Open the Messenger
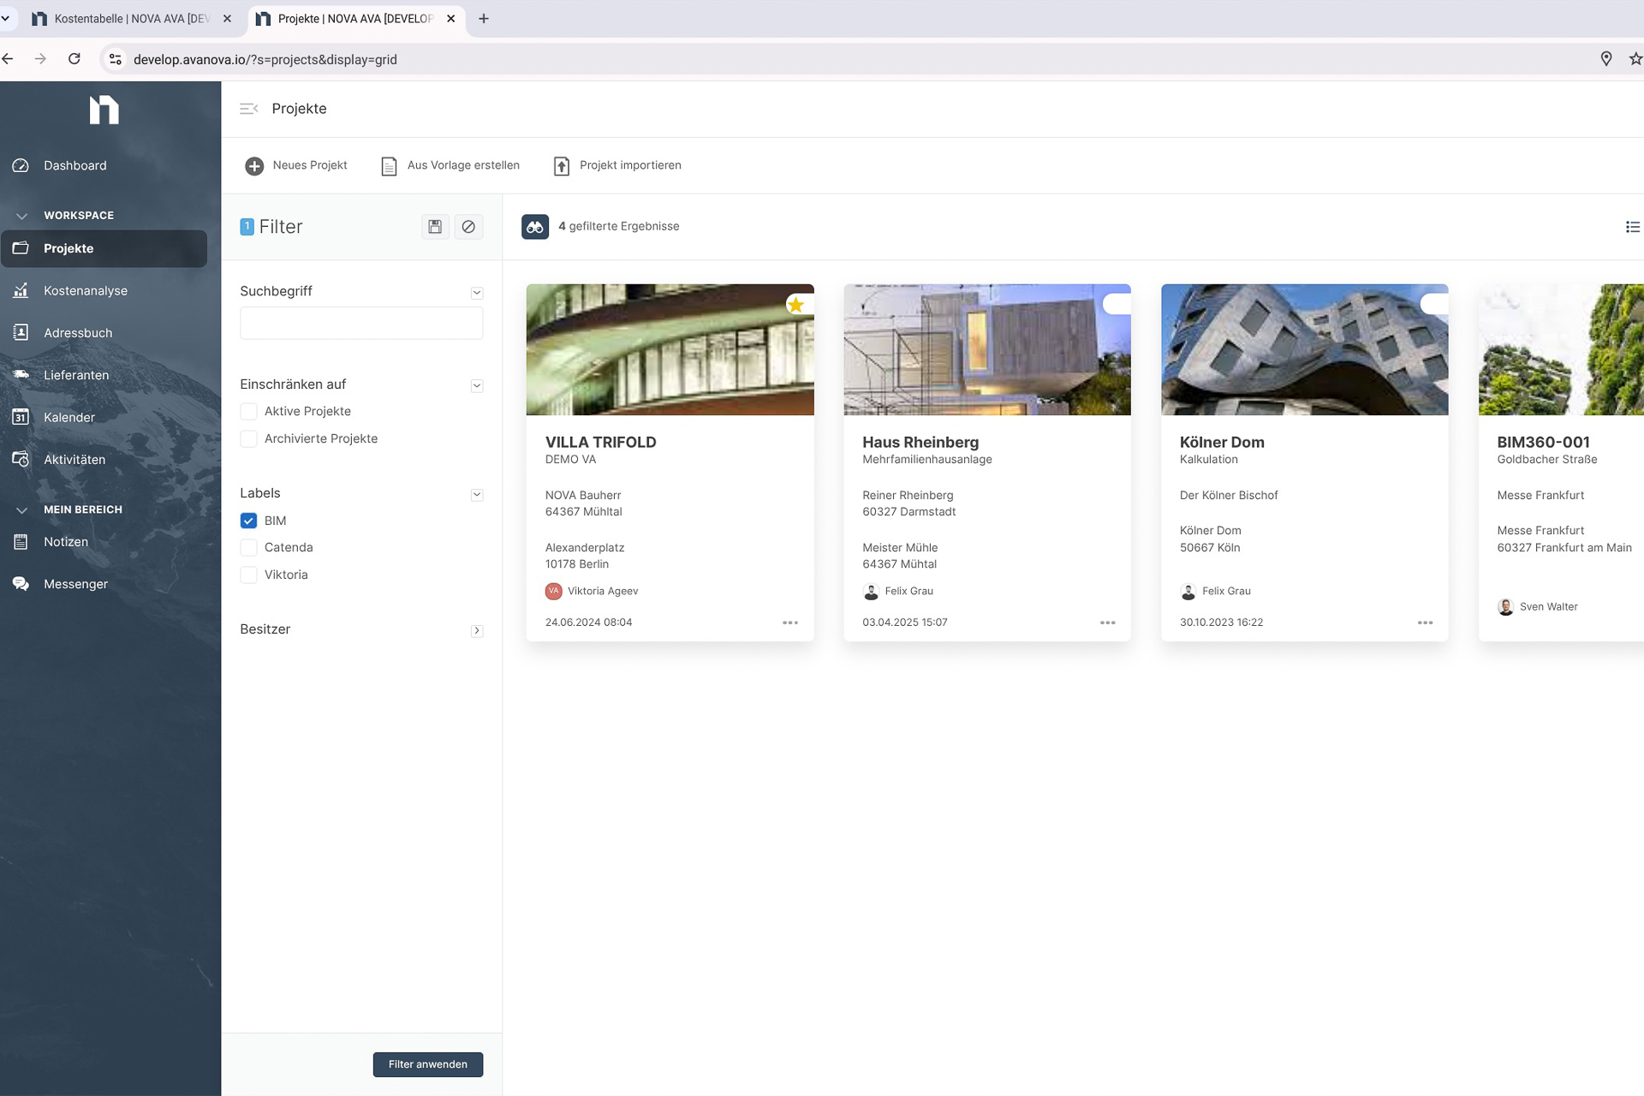This screenshot has width=1644, height=1096. (x=75, y=583)
